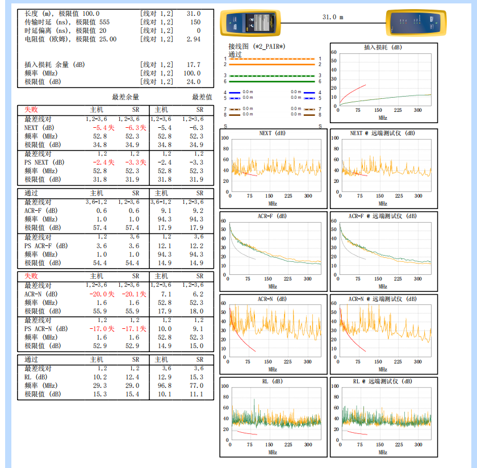Viewport: 477px width, 468px height.
Task: Click the main tester device image
Action: click(x=251, y=23)
